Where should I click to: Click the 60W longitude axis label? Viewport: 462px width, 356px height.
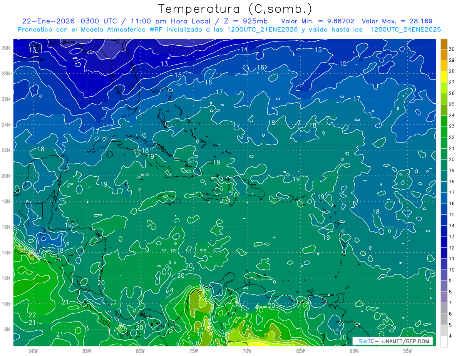[x=354, y=351]
